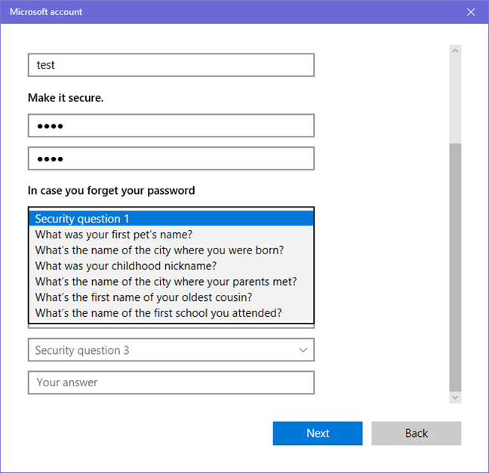Viewport: 489px width, 473px height.
Task: Click the first password field
Action: [171, 126]
